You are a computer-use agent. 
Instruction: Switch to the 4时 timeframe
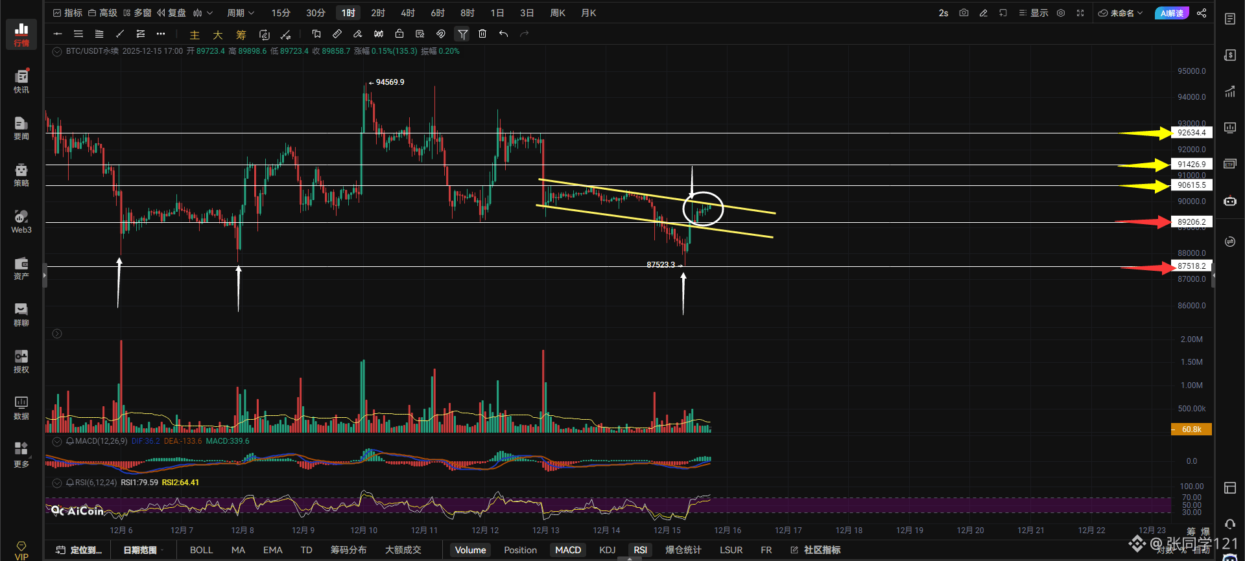click(x=408, y=13)
